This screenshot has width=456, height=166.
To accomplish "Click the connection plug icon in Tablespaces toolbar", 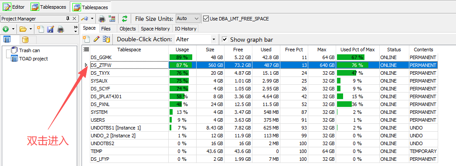I will click(85, 19).
